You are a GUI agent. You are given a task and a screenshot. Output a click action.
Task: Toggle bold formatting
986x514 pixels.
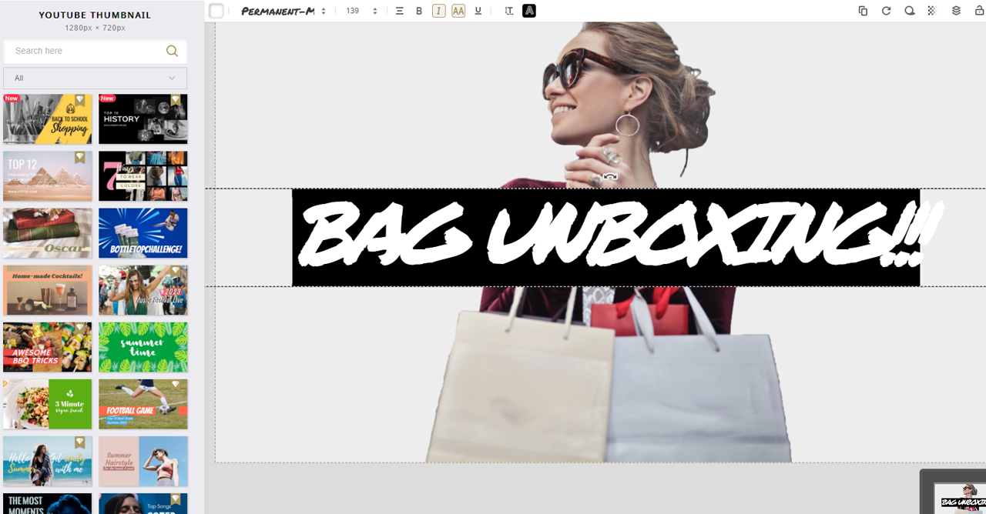coord(419,11)
